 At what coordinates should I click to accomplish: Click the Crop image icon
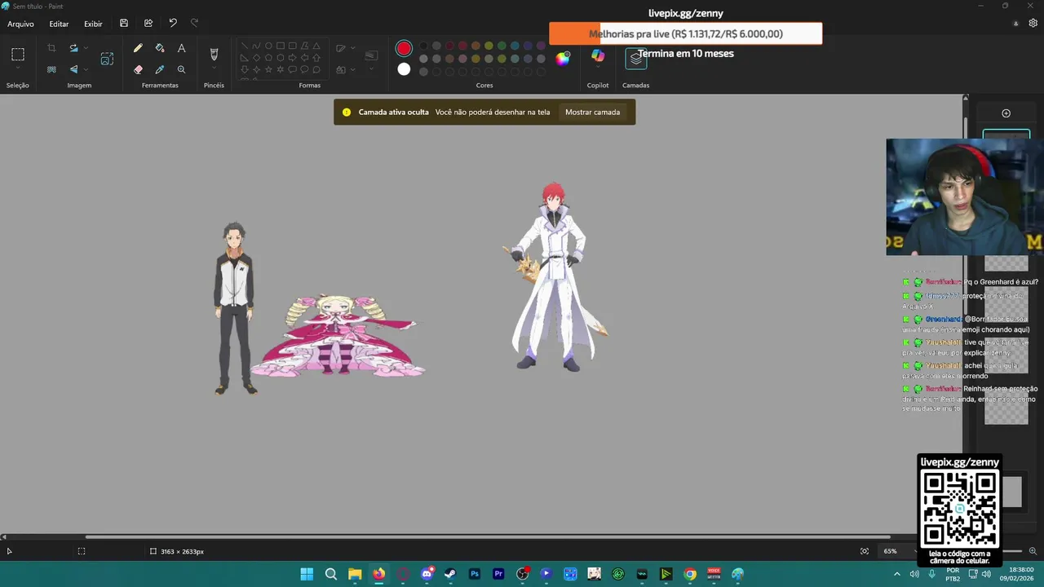51,48
